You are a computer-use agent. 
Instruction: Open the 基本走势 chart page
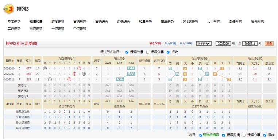point(14,22)
